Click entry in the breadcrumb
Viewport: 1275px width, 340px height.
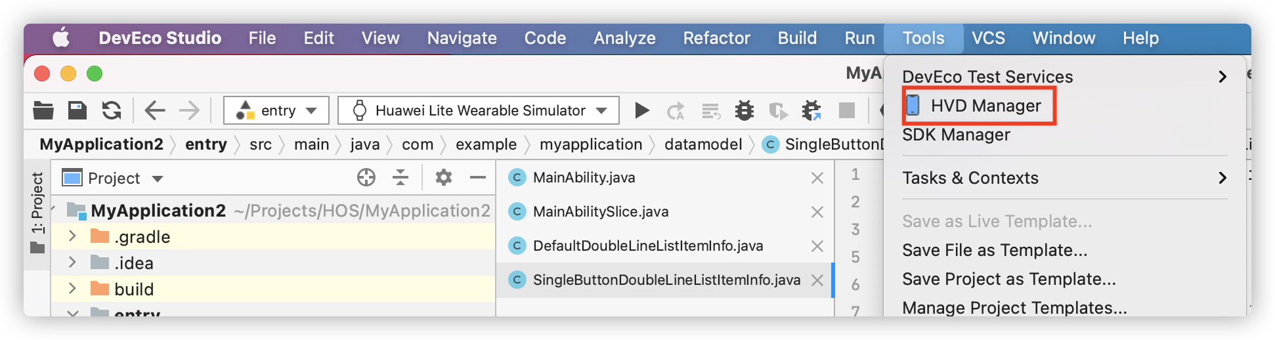205,144
